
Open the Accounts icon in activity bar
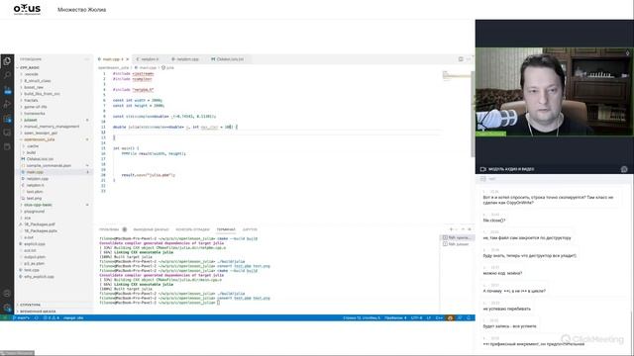(x=7, y=294)
